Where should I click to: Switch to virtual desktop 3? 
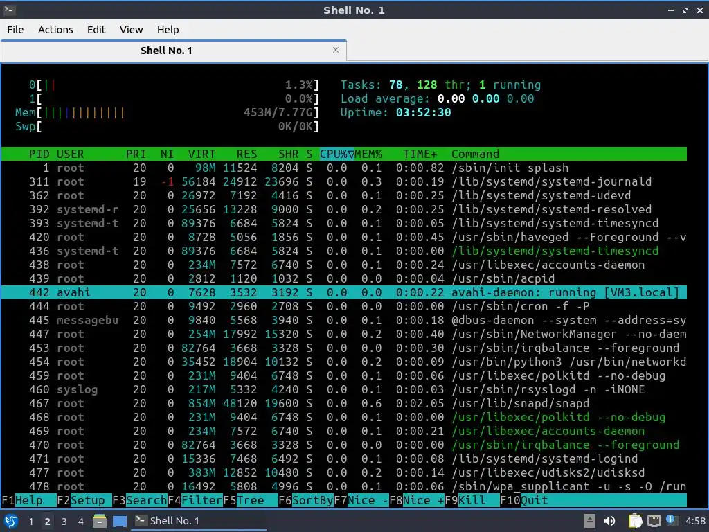(64, 521)
